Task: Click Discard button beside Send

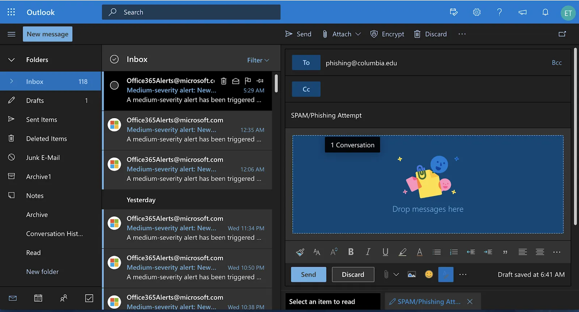Action: (353, 274)
